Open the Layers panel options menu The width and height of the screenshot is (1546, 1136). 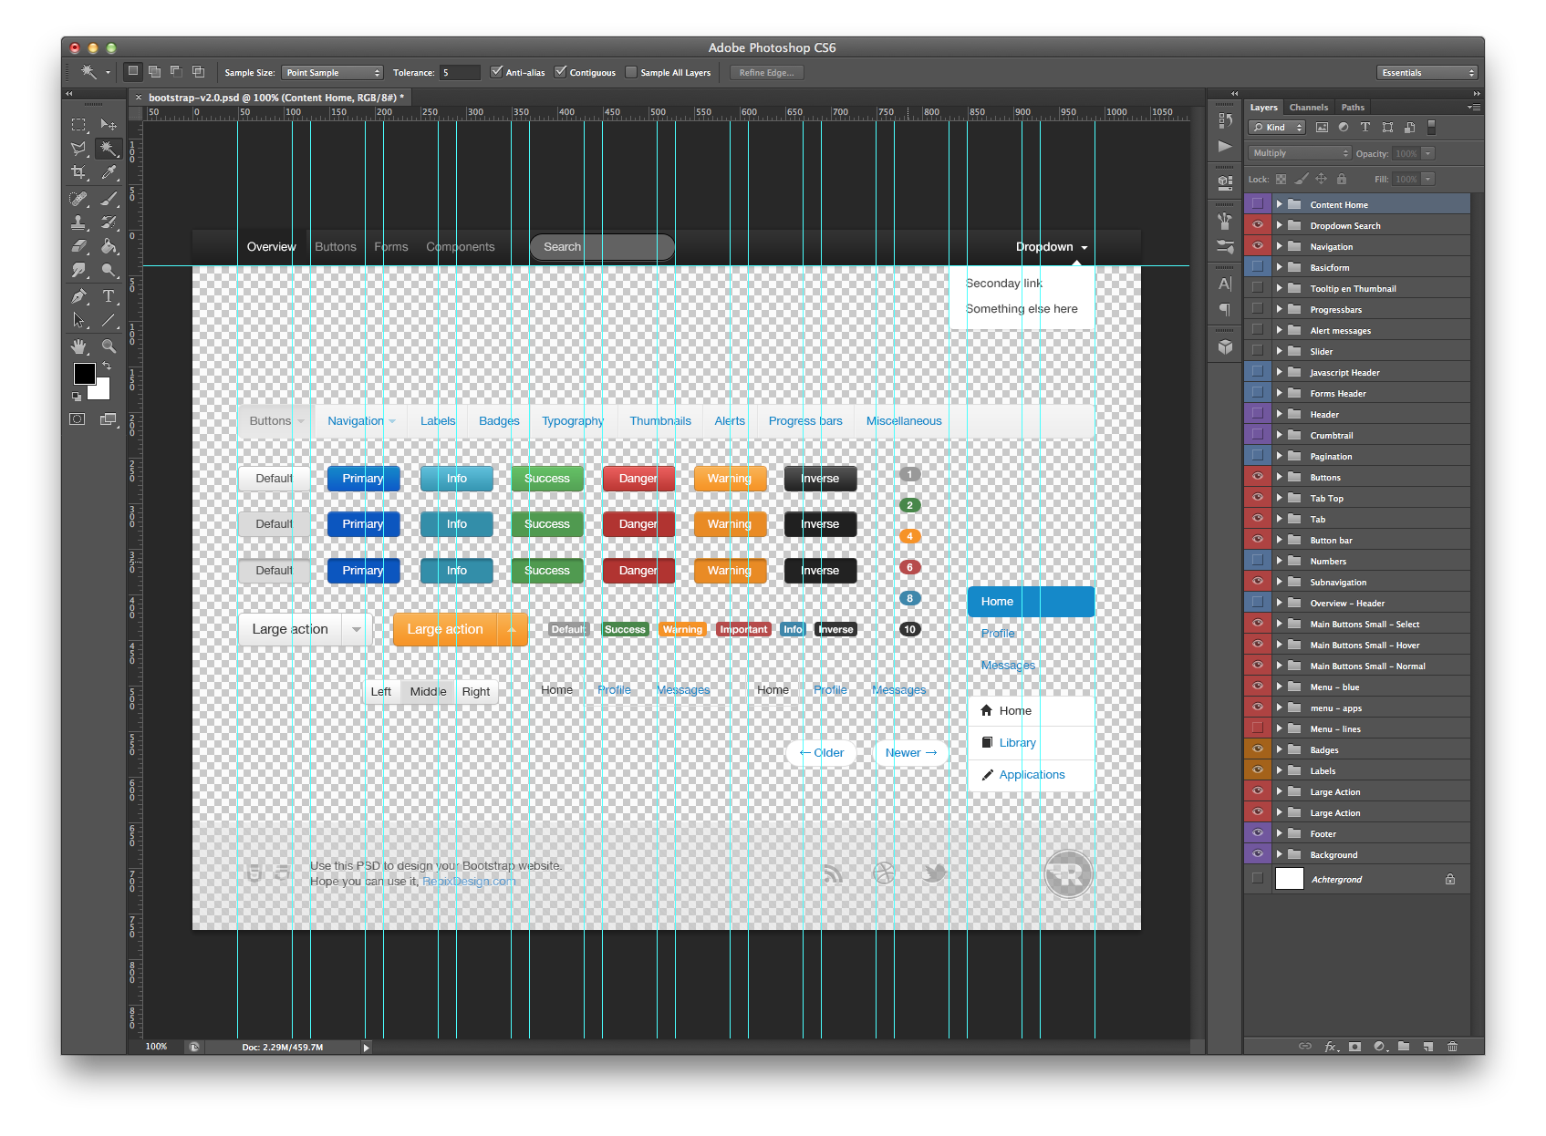1473,107
